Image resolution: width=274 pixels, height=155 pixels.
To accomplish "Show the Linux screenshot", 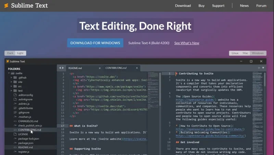I will pos(235,53).
